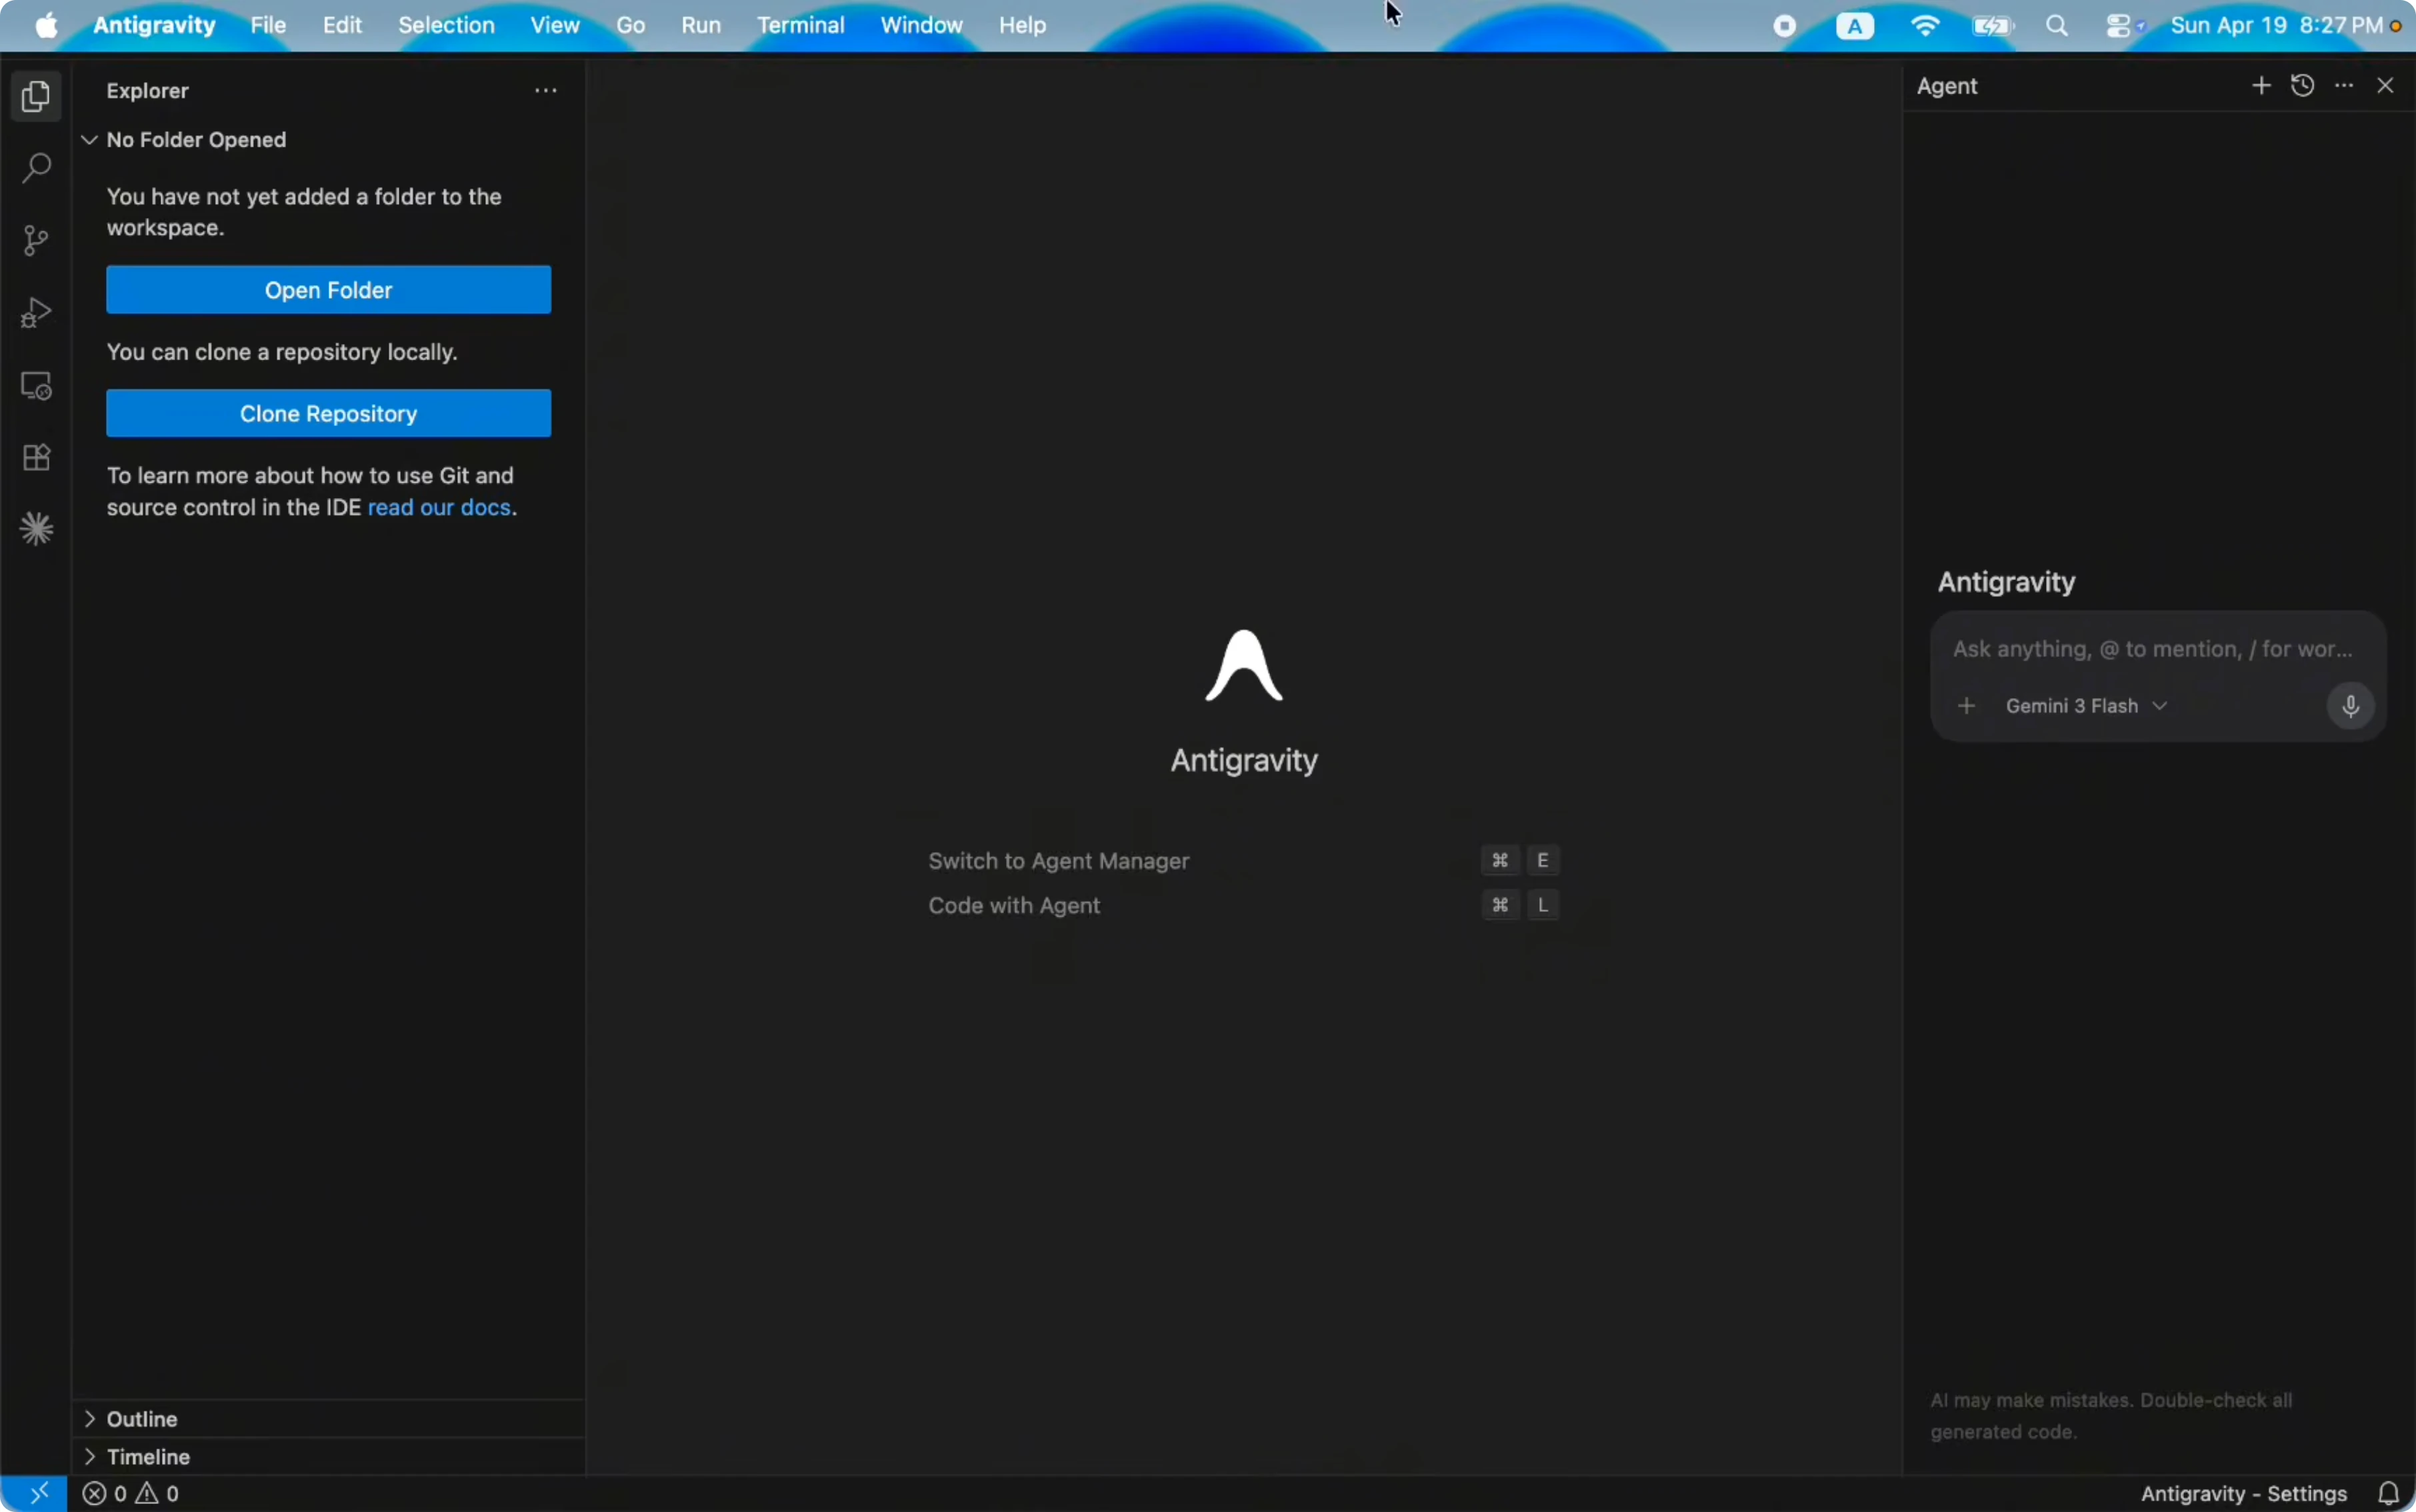
Task: Click the Clone Repository button
Action: point(328,413)
